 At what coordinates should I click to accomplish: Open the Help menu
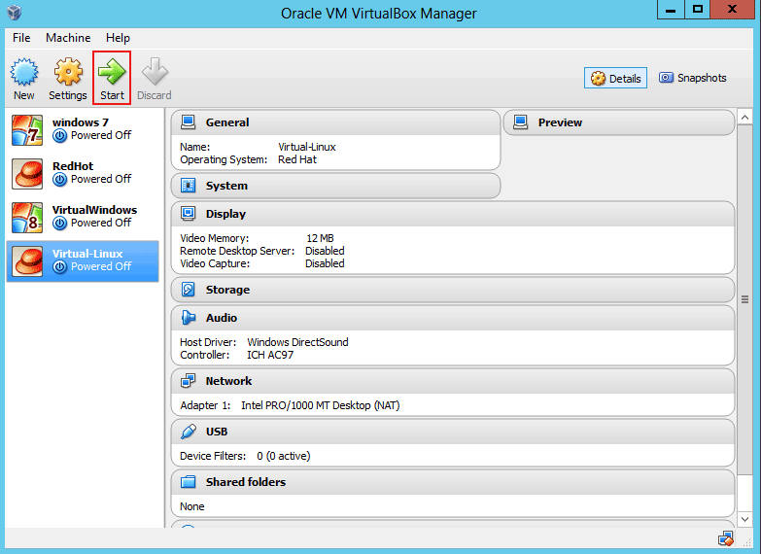point(118,38)
